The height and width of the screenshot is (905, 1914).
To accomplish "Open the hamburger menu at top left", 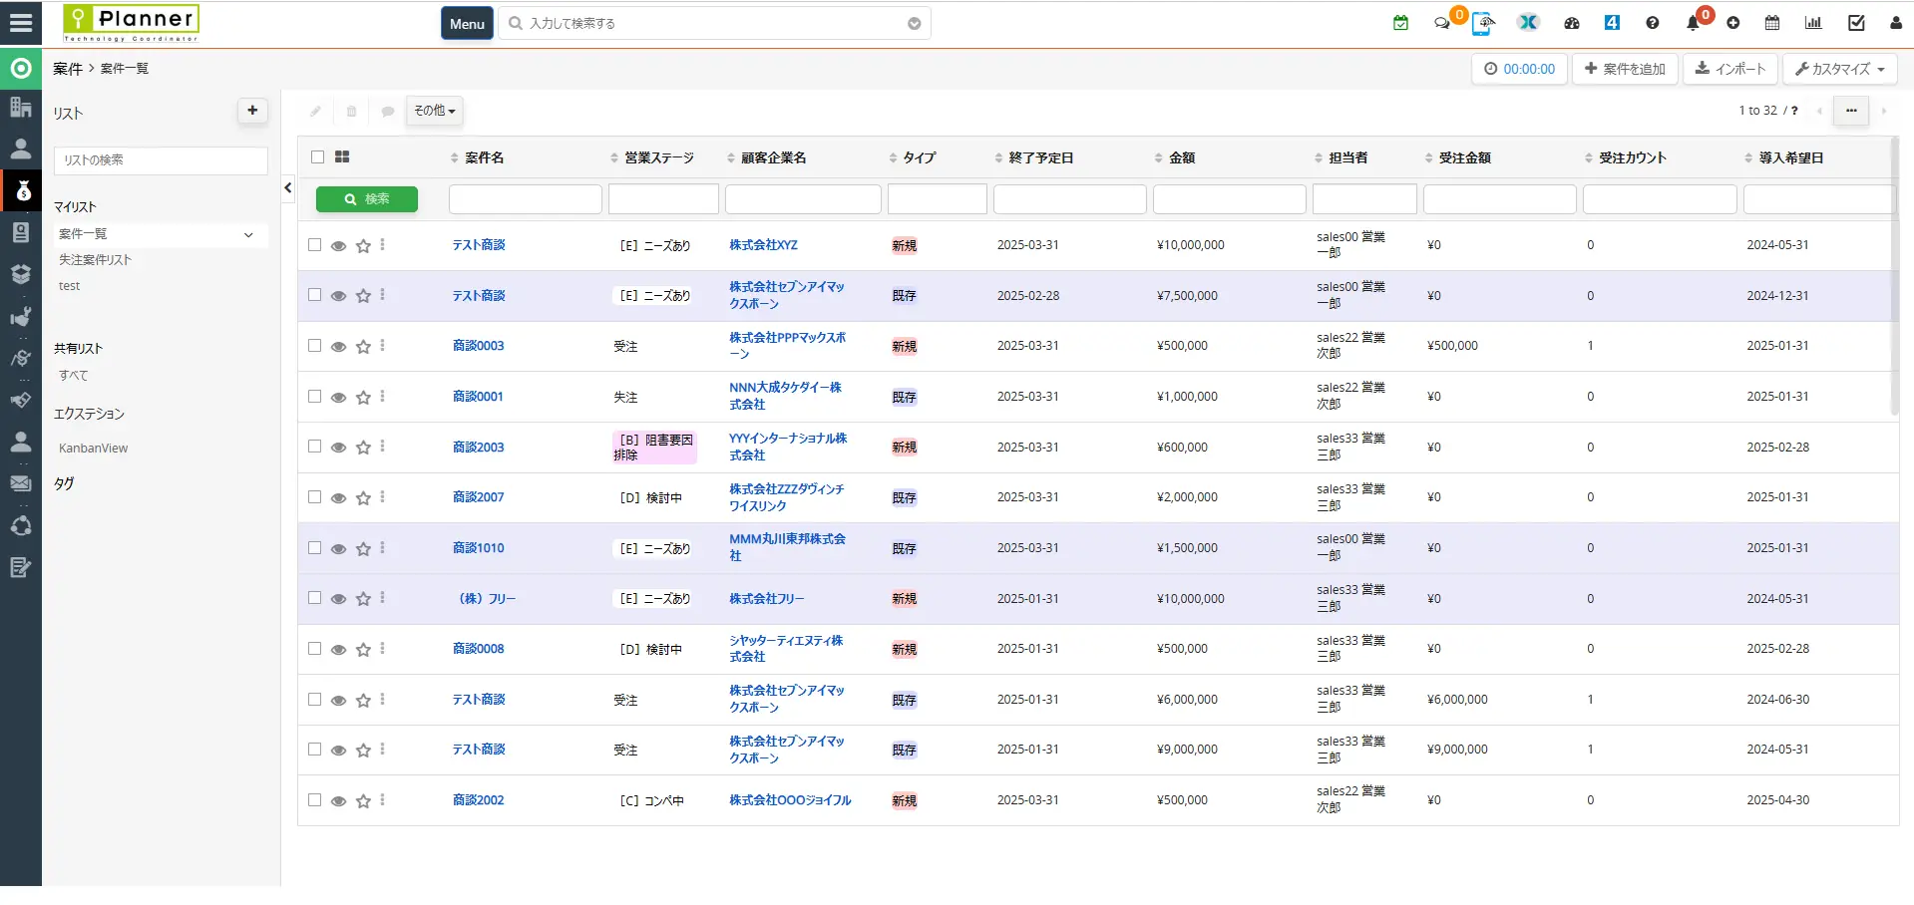I will tap(21, 23).
